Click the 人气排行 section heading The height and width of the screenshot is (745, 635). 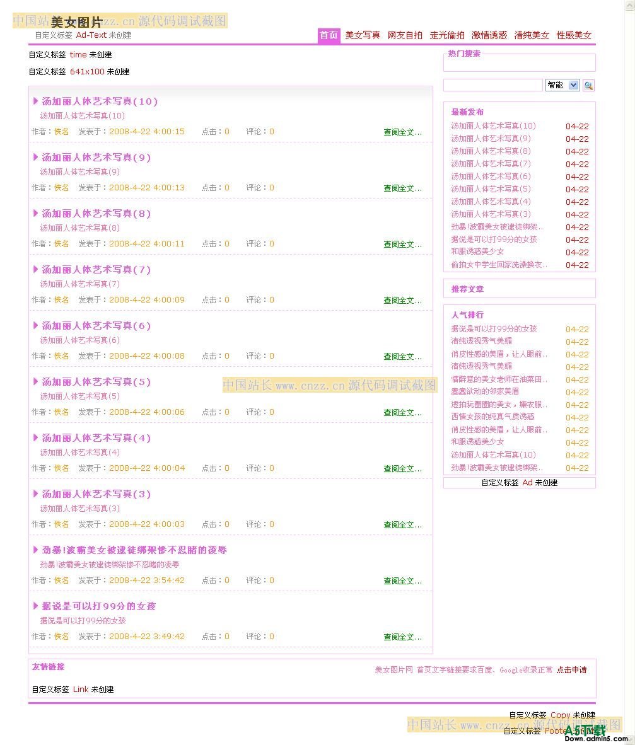pos(468,315)
